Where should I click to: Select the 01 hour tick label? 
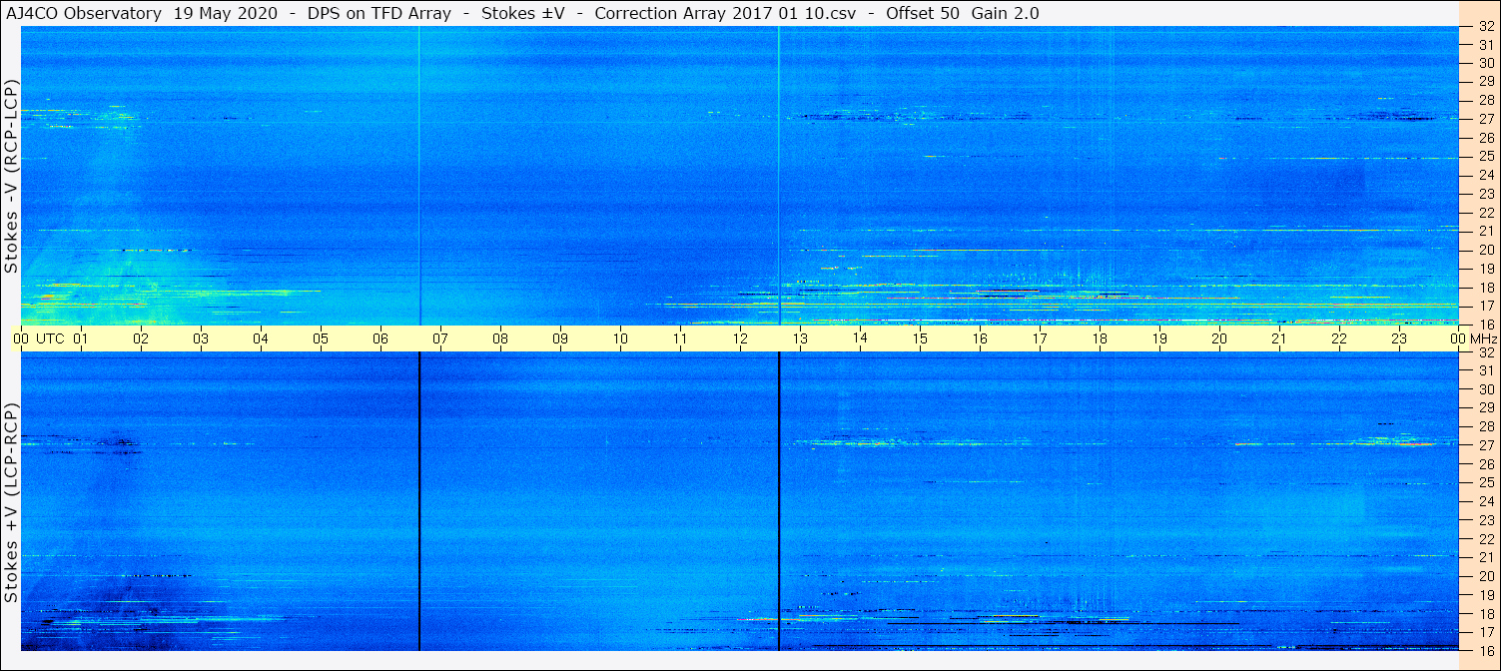click(81, 338)
